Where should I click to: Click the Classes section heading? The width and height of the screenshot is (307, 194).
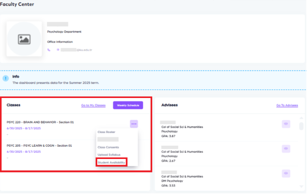14,105
